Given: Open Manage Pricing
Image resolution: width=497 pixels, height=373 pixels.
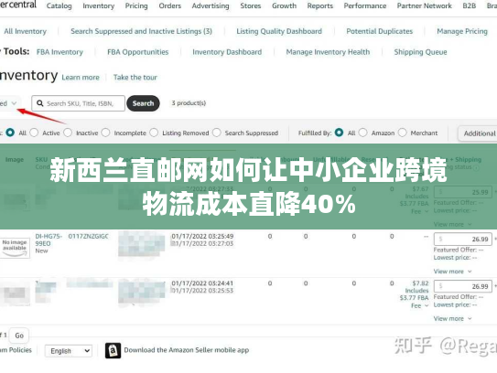Looking at the screenshot, I should [462, 31].
